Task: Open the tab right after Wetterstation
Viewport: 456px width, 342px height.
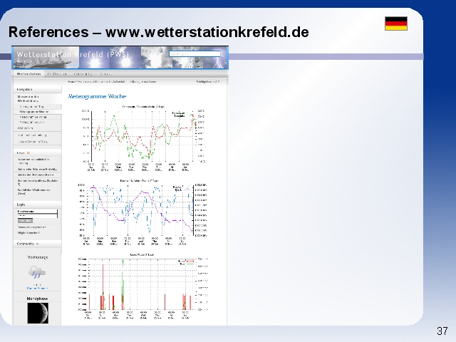Action: point(57,74)
